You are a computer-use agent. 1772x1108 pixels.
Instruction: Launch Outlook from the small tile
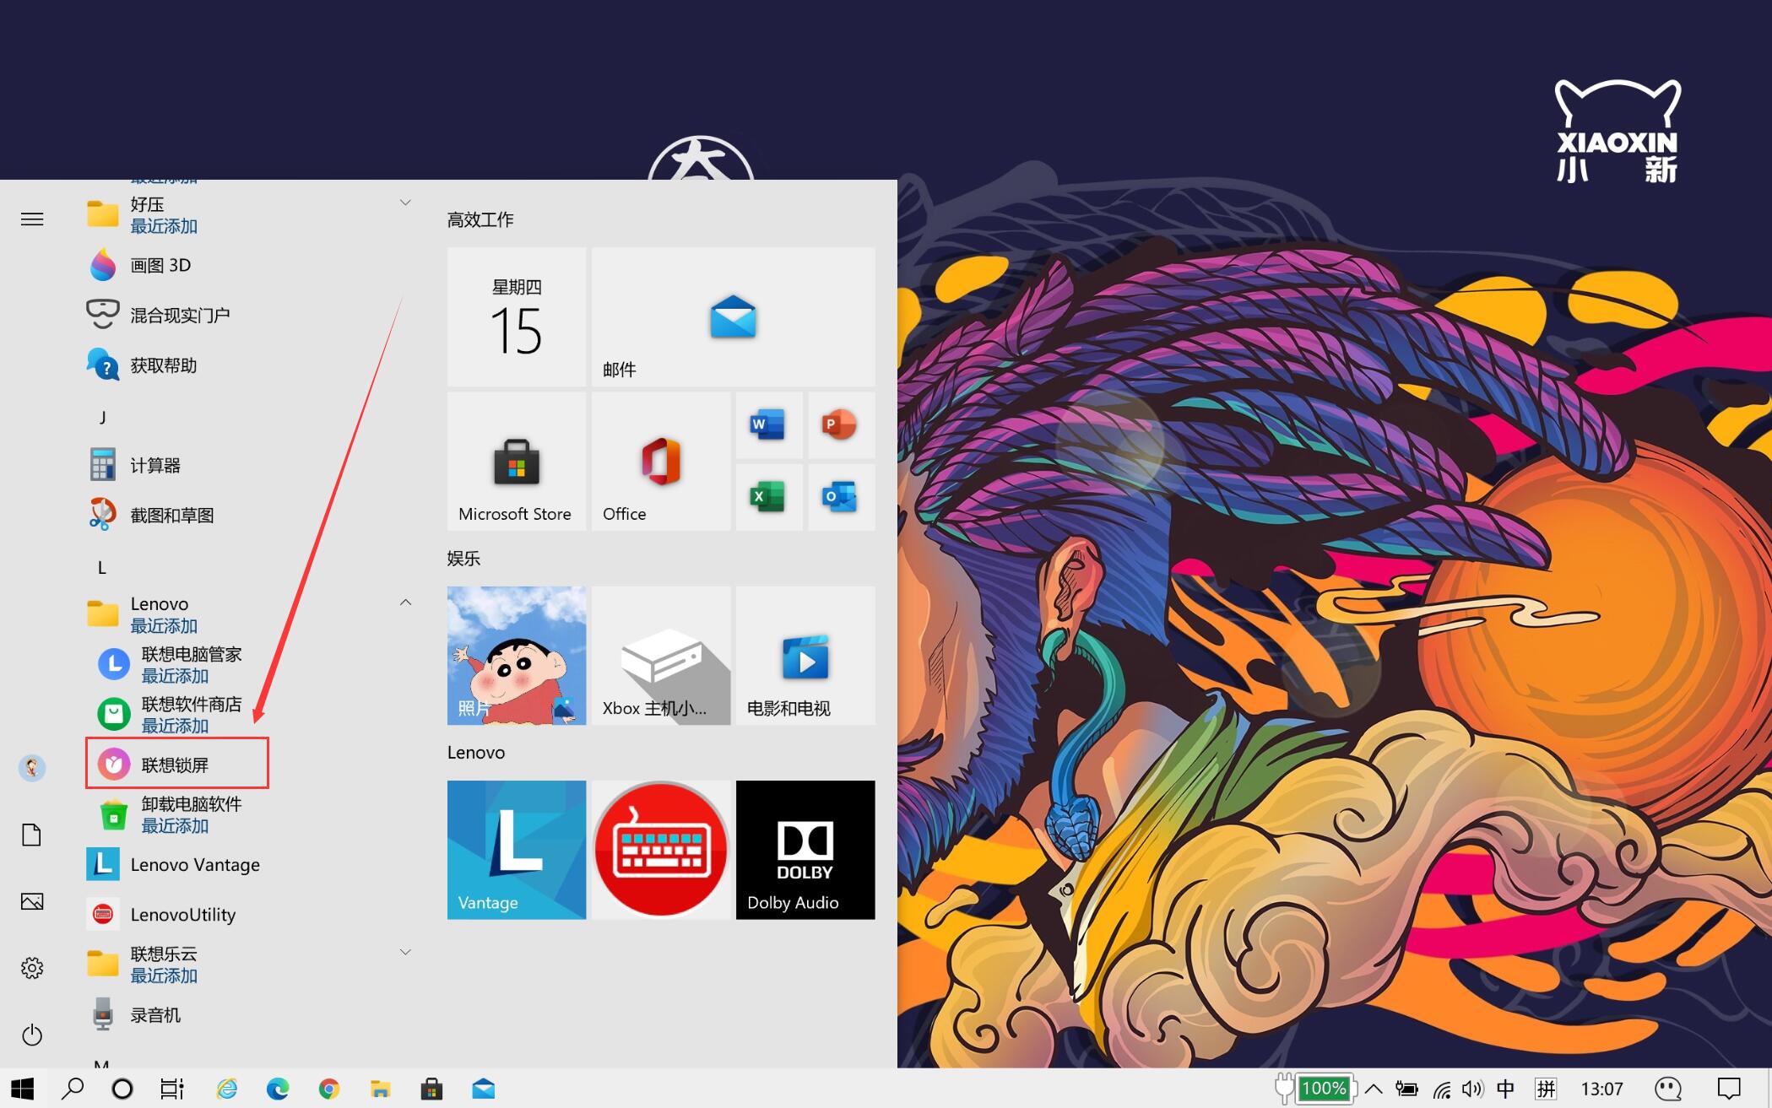841,497
